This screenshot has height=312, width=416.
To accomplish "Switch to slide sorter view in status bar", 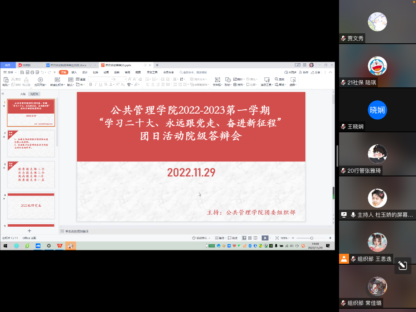I will [x=249, y=238].
